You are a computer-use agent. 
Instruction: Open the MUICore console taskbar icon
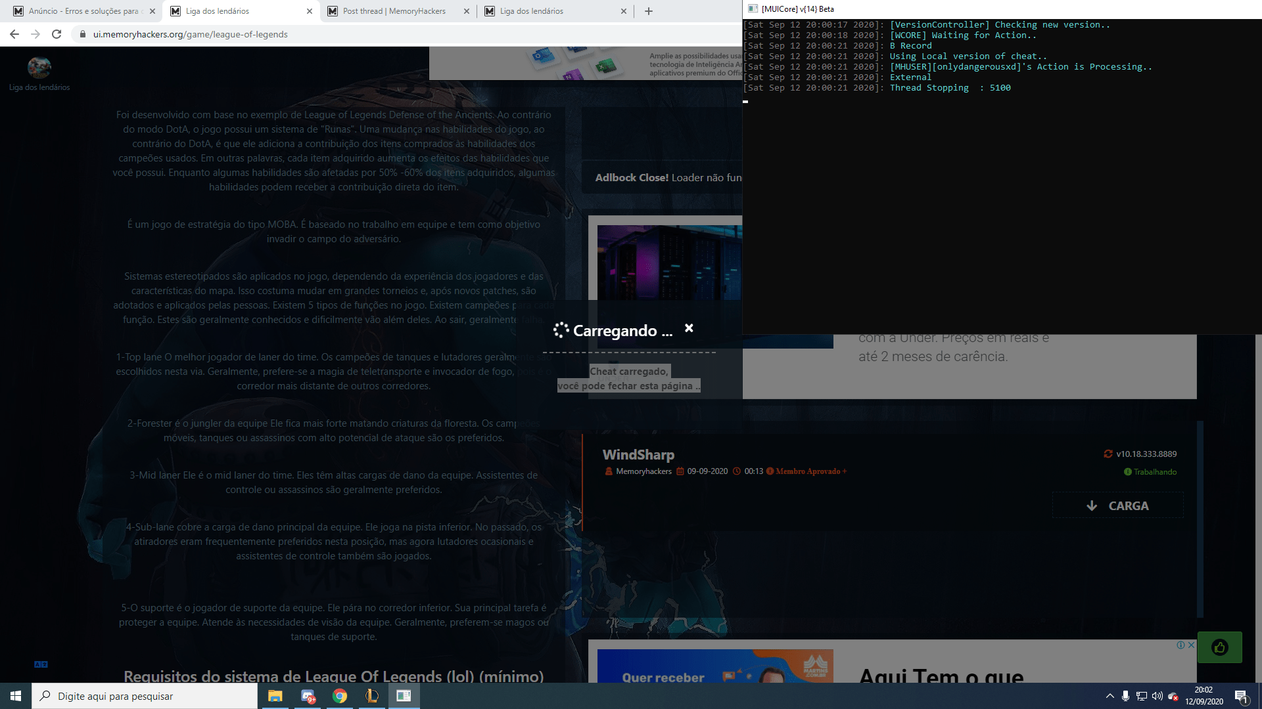pos(404,696)
